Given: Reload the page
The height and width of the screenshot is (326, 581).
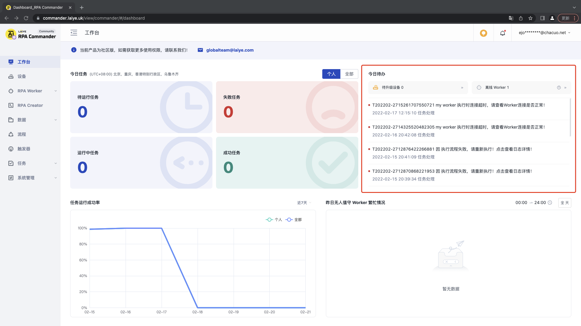Looking at the screenshot, I should click(x=26, y=18).
